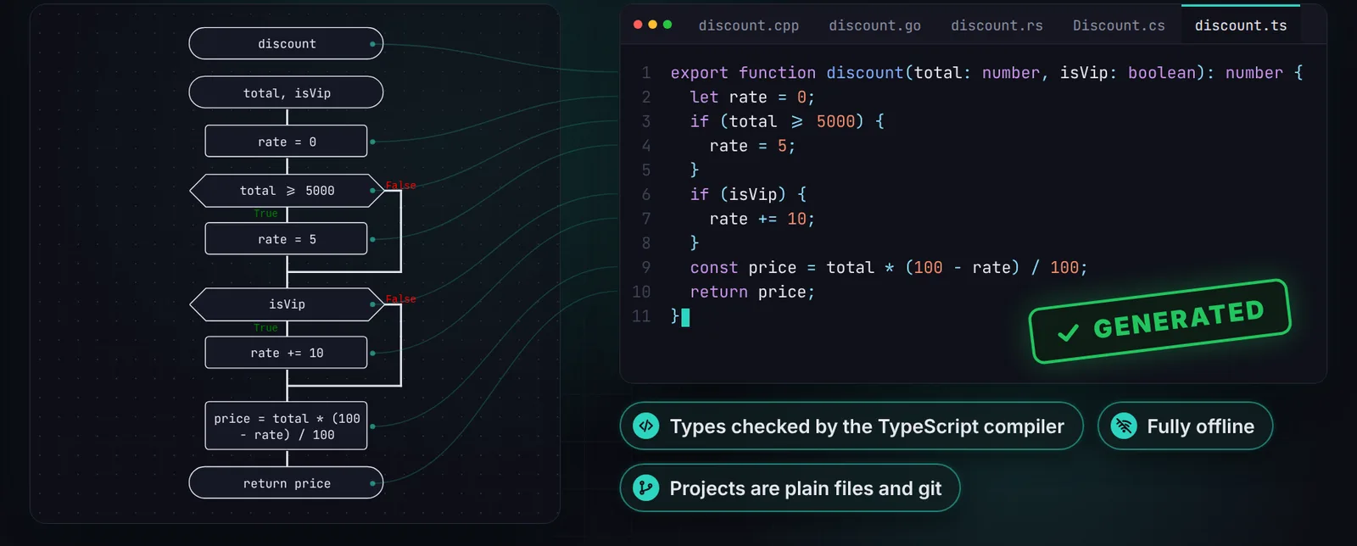
Task: Click line number 1 in the gutter
Action: click(646, 73)
